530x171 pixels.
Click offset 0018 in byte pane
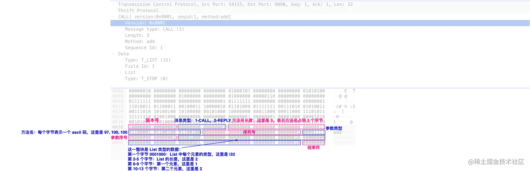tap(117, 106)
